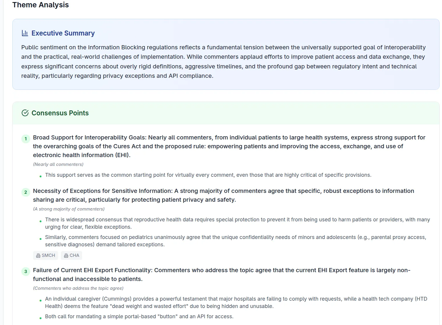Click the number 1 badge for consensus point
Viewport: 442px width, 325px height.
(x=26, y=139)
